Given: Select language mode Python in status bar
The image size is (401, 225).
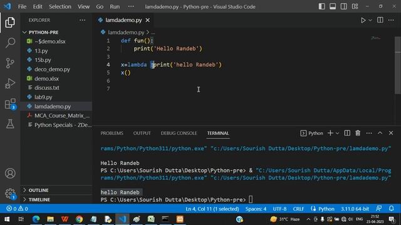Looking at the screenshot, I should tap(326, 209).
